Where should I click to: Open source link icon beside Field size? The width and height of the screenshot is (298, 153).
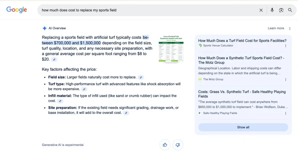coord(141,77)
